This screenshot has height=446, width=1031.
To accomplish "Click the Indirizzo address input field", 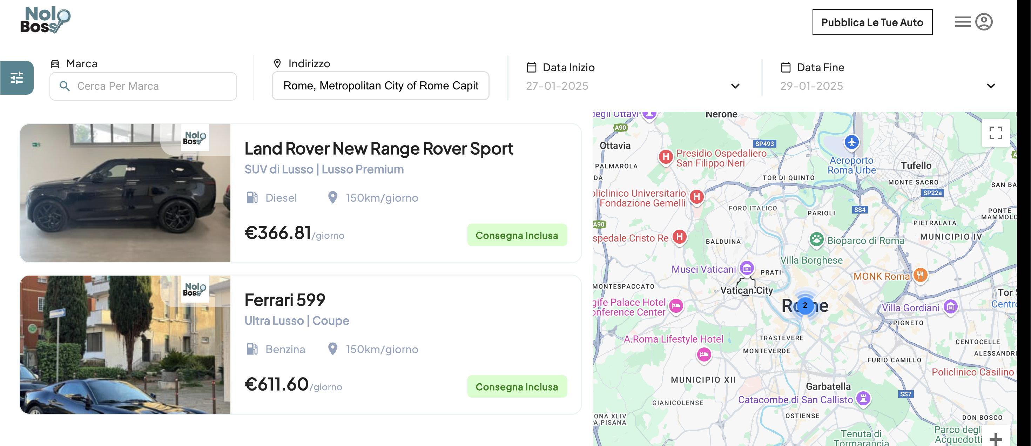I will point(380,86).
